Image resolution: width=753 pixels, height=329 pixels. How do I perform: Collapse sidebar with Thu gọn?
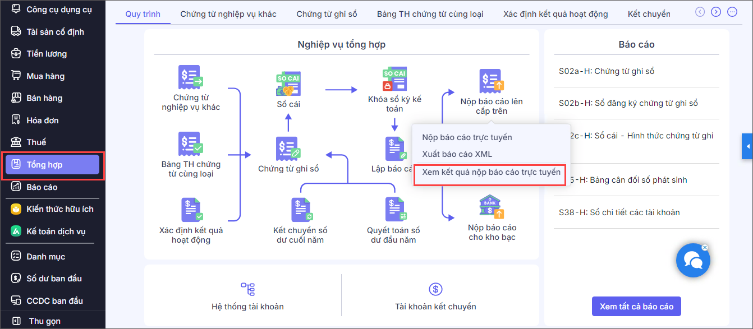tap(45, 321)
